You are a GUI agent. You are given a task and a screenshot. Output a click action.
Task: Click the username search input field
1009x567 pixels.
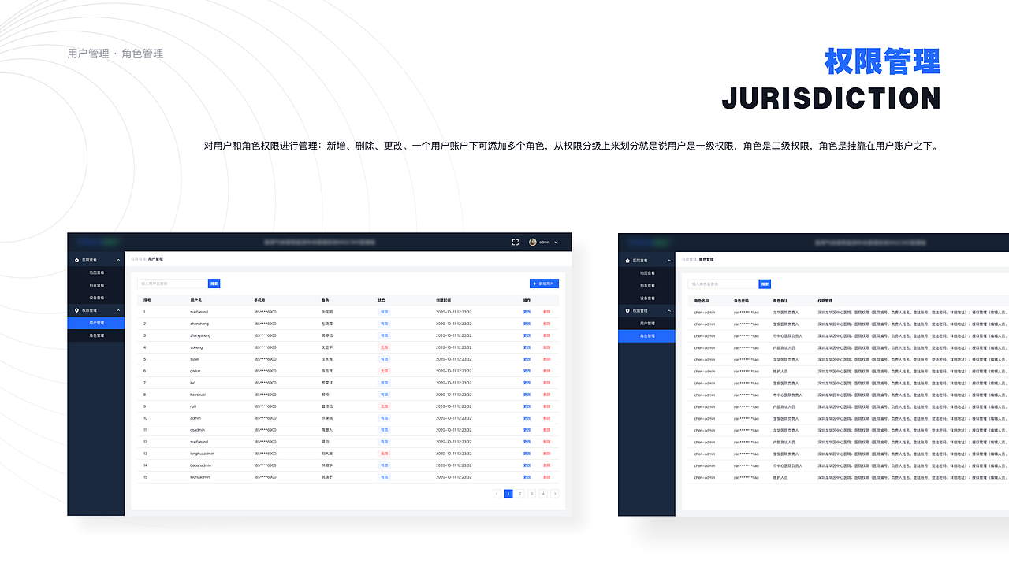pos(172,283)
